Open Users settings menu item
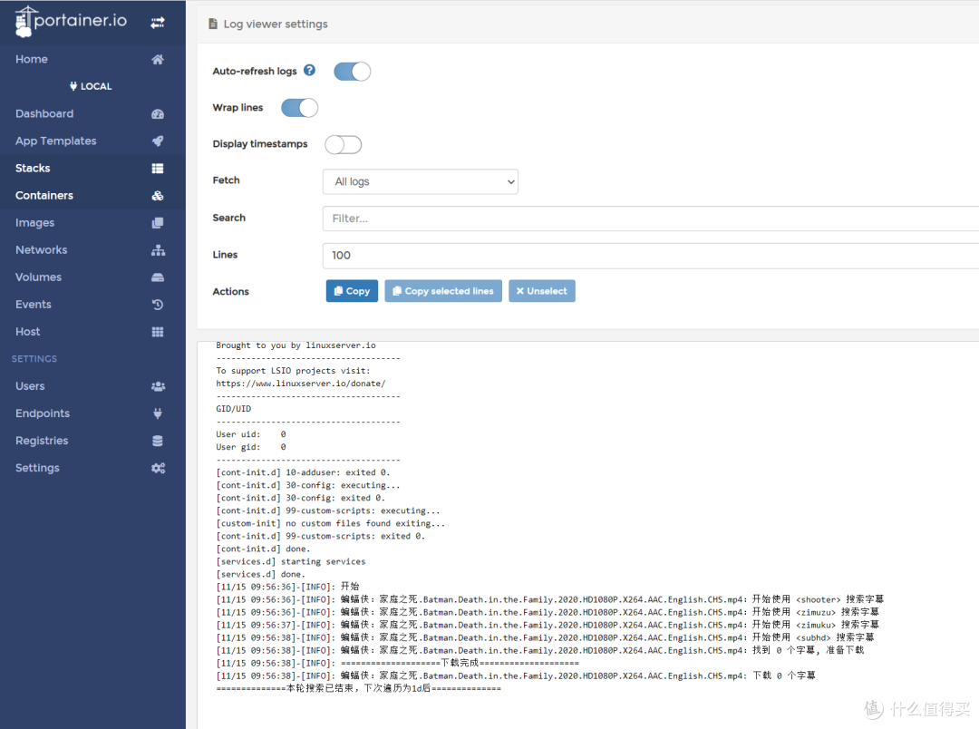 tap(92, 386)
